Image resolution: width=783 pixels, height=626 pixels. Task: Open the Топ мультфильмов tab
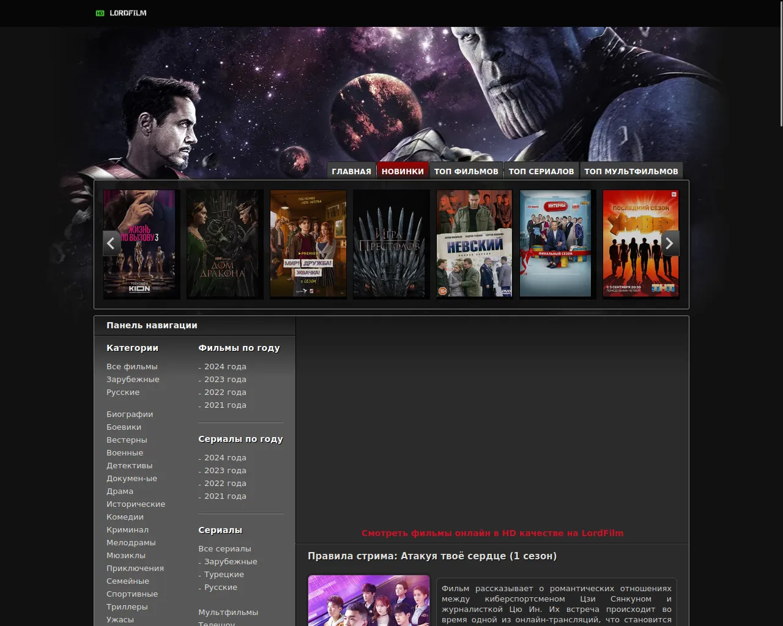[631, 171]
